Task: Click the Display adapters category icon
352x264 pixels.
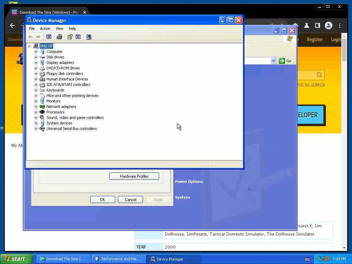Action: coord(42,63)
